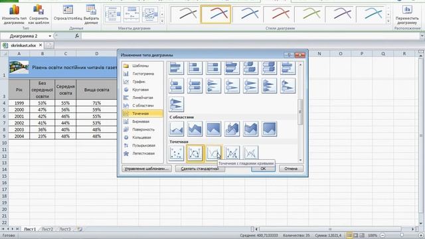Select the teal chart style thumbnail

(371, 14)
